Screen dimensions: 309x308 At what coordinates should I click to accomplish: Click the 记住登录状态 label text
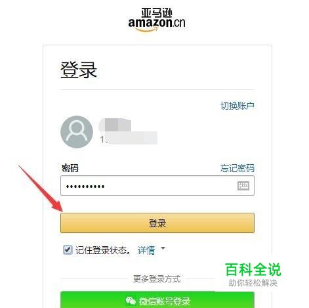pyautogui.click(x=103, y=250)
